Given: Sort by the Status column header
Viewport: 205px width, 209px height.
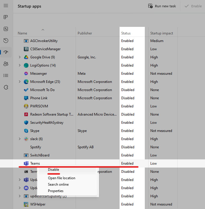Looking at the screenshot, I should tap(126, 33).
